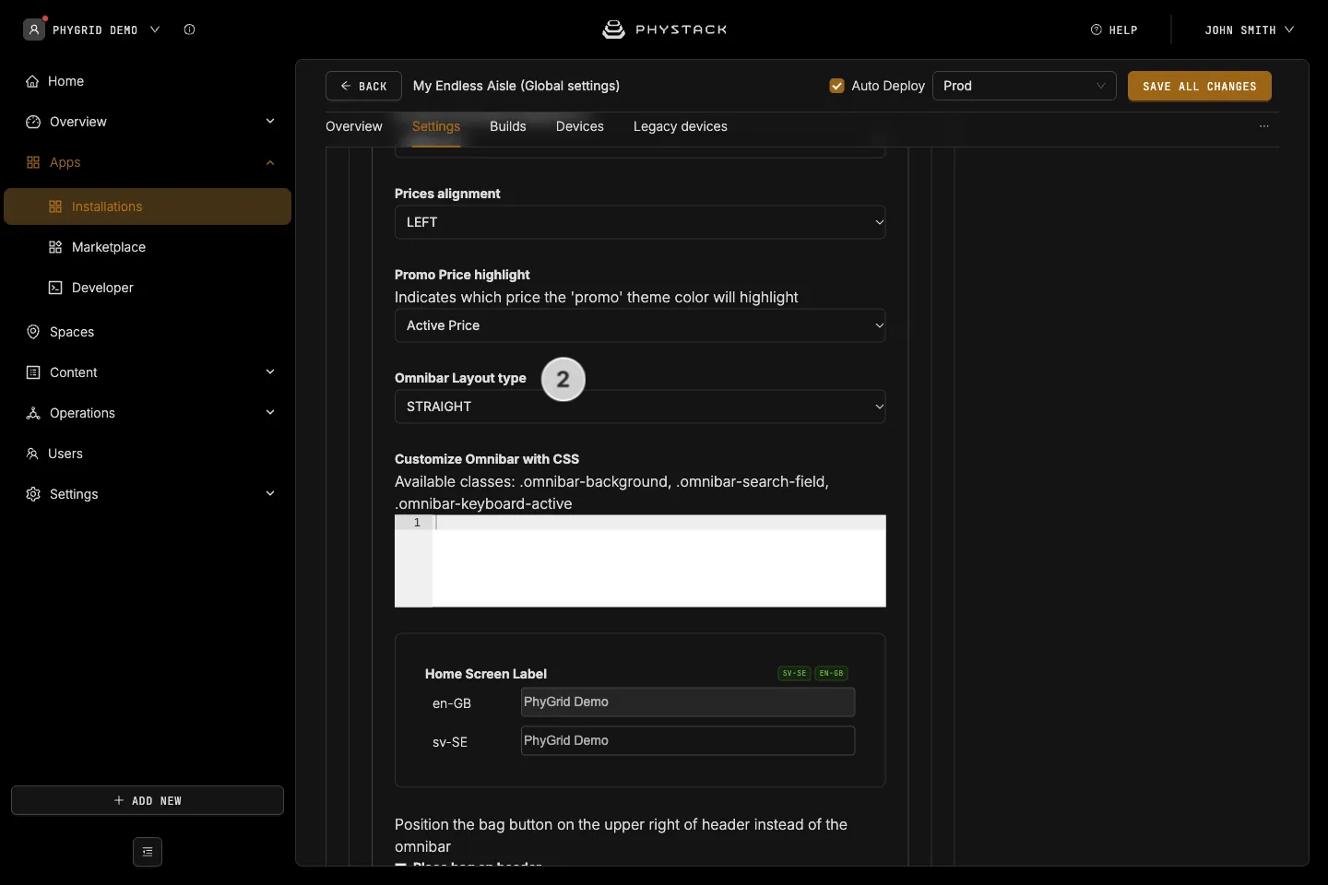The width and height of the screenshot is (1328, 885).
Task: Click the SV-SE language tag badge
Action: 794,673
